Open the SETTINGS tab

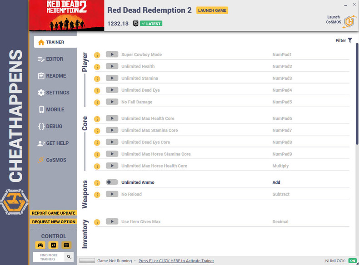tap(54, 93)
